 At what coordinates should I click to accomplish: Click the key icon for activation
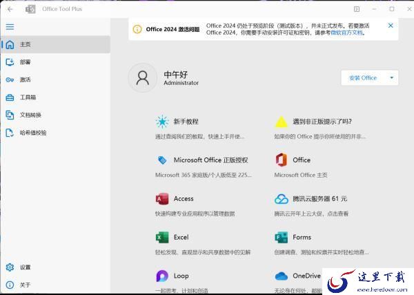(x=10, y=79)
